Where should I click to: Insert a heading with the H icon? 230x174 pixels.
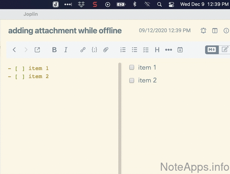[x=157, y=50]
